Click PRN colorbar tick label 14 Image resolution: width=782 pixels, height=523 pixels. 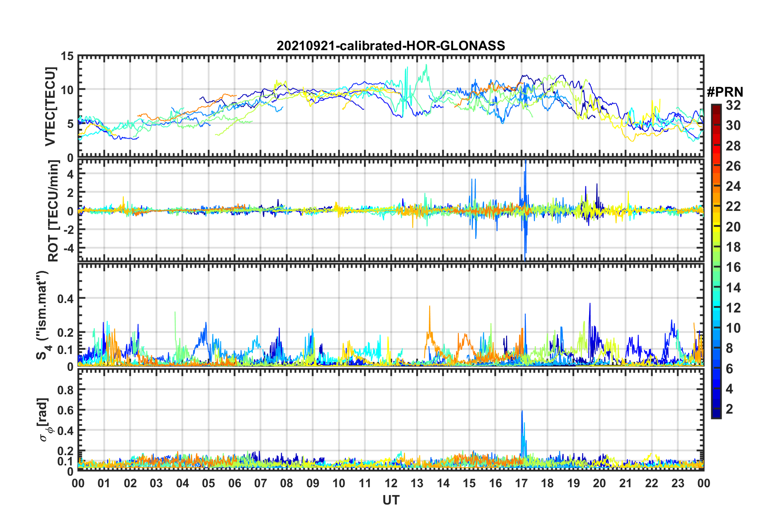[x=733, y=288]
